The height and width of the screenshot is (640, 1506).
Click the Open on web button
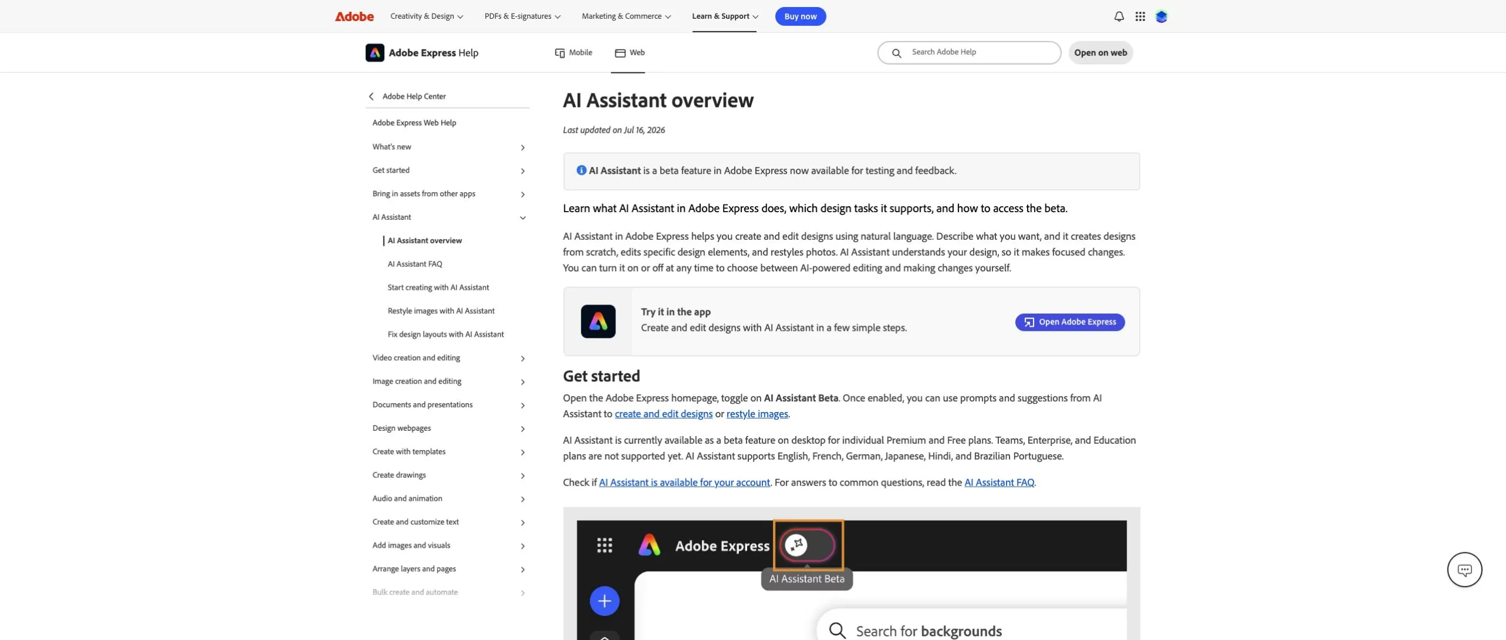1100,53
